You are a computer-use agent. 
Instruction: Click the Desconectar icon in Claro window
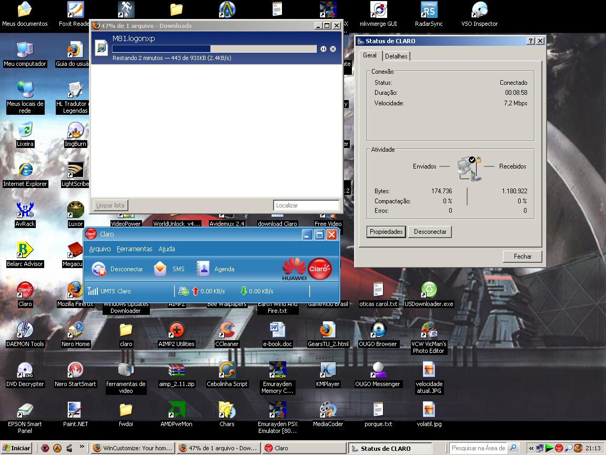coord(98,269)
